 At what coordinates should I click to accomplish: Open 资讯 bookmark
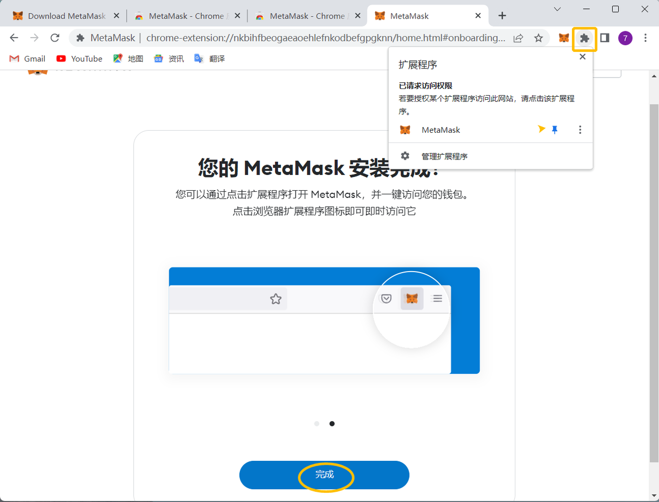coord(169,59)
